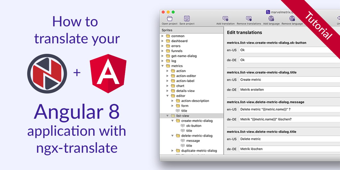Select title under create-metric-dialog
This screenshot has width=340, height=170.
click(189, 131)
